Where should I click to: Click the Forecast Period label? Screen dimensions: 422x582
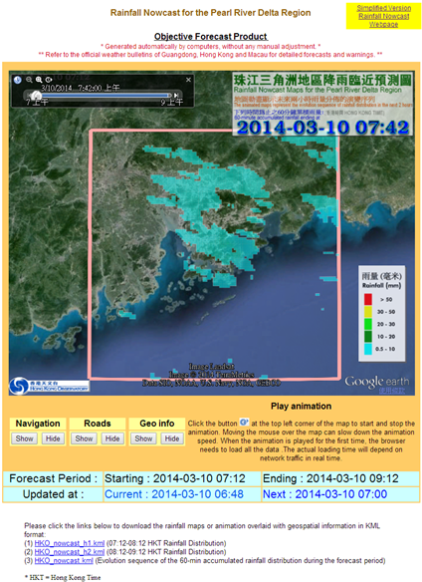tap(53, 478)
